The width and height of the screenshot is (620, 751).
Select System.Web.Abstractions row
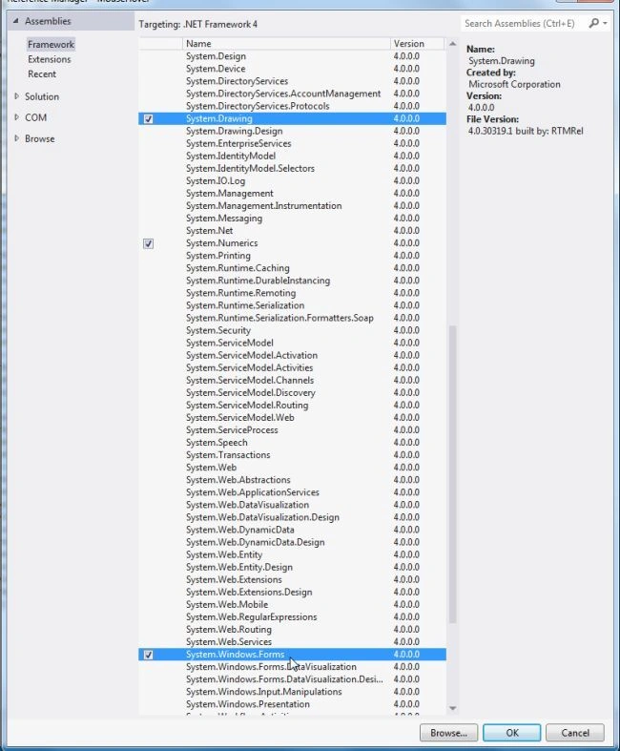292,480
